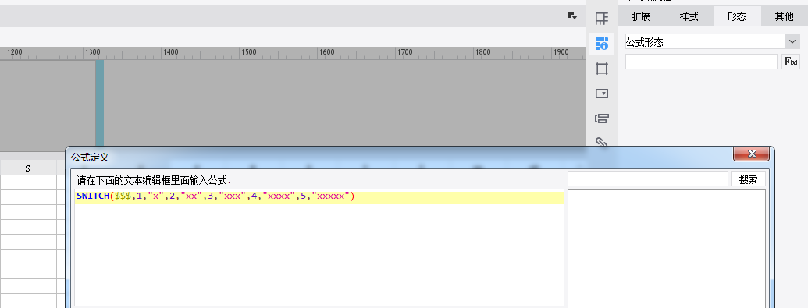This screenshot has width=808, height=308.
Task: Switch to the 其他 tab
Action: 784,16
